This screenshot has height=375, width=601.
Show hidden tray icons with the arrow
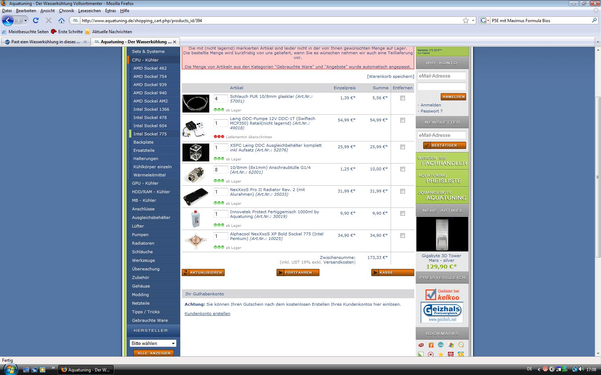(539, 369)
